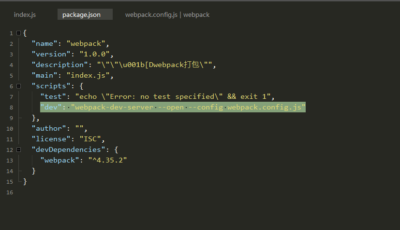
Task: Collapse the devDependencies fold on line 12
Action: pyautogui.click(x=19, y=149)
